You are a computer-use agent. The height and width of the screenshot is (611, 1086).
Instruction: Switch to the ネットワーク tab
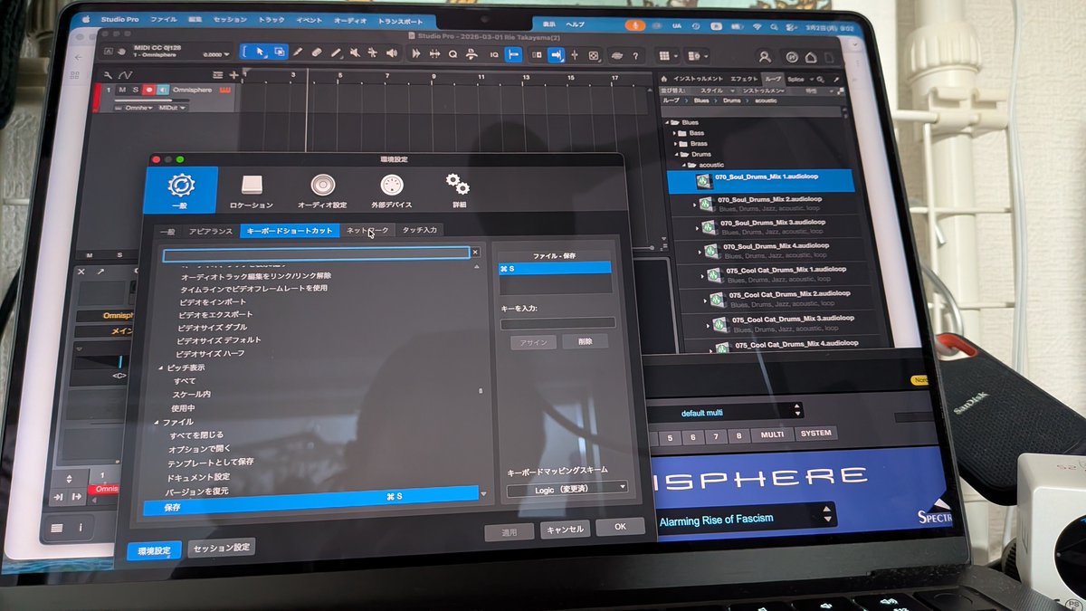point(367,231)
